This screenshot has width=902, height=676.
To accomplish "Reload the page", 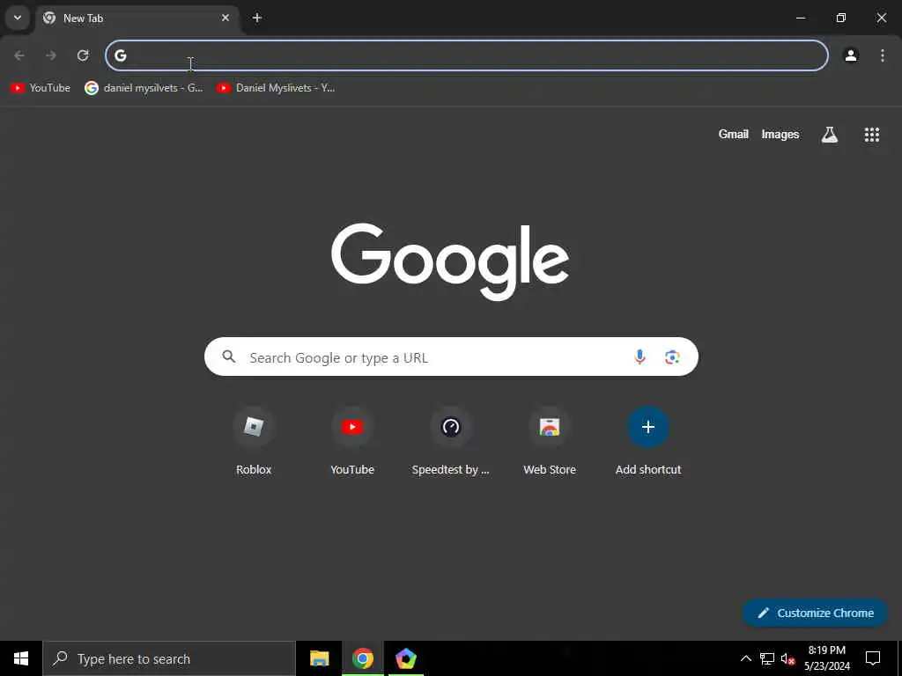I will point(83,55).
